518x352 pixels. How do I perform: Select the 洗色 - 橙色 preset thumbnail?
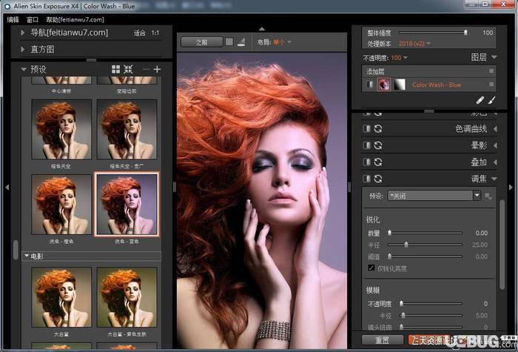pyautogui.click(x=61, y=205)
